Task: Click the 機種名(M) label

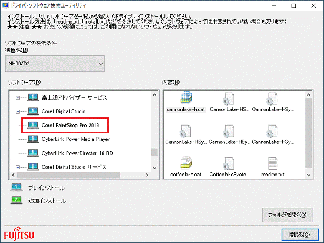Action: pyautogui.click(x=16, y=50)
